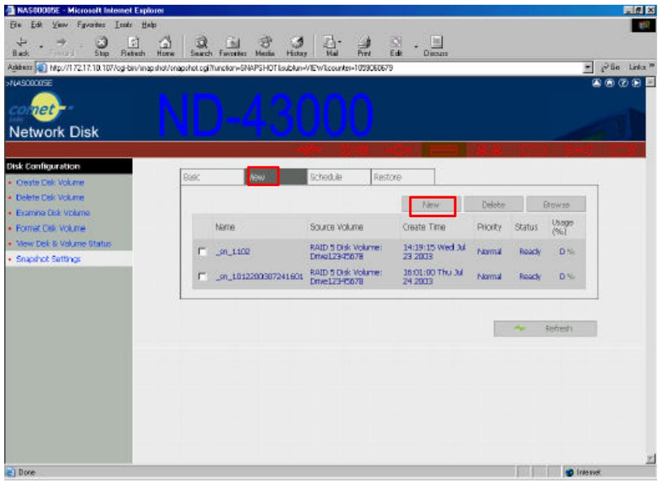Click the New button above the table

click(431, 205)
